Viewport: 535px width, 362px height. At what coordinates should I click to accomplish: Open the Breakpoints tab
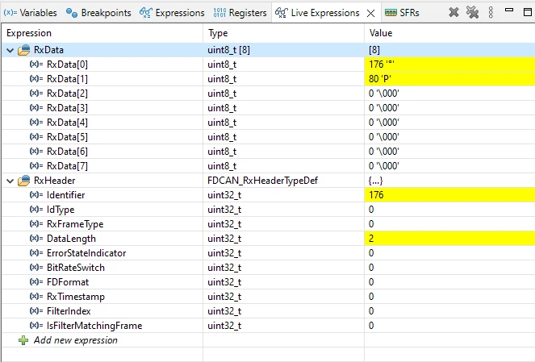[x=98, y=13]
